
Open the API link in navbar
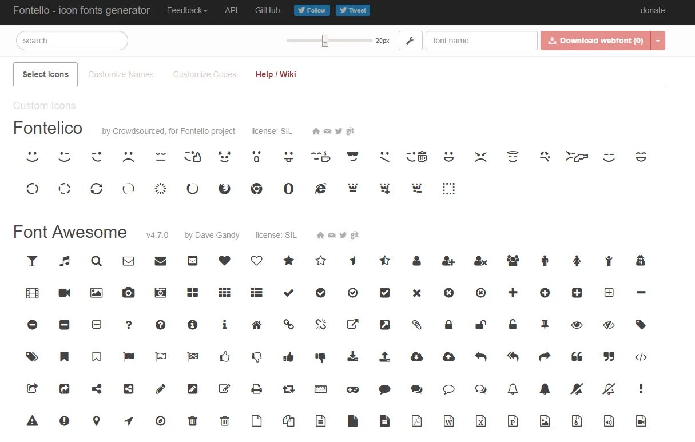231,10
